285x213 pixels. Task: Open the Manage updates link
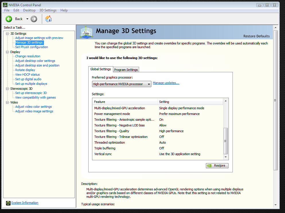coord(166,83)
